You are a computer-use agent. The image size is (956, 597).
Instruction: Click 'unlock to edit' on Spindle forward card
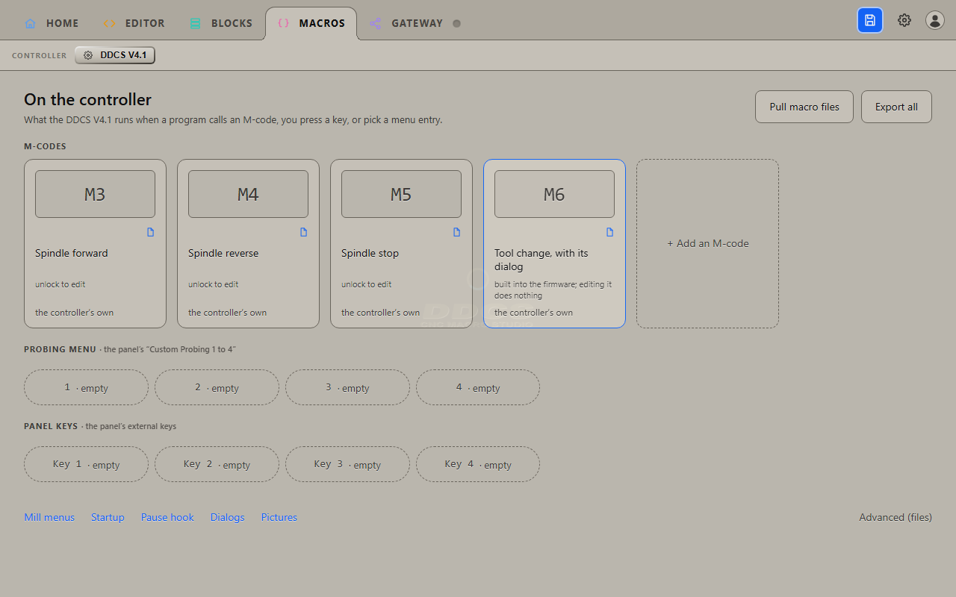[x=60, y=284]
